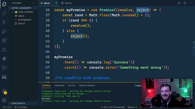Screen dimensions: 195x109
Task: Expand the node_modules folder
Action: [x=23, y=12]
